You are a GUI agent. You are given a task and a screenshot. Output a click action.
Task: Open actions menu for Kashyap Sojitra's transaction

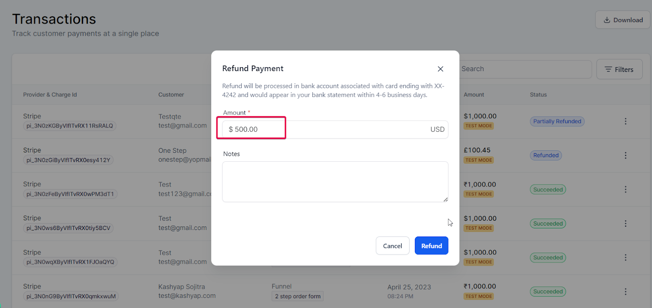626,292
